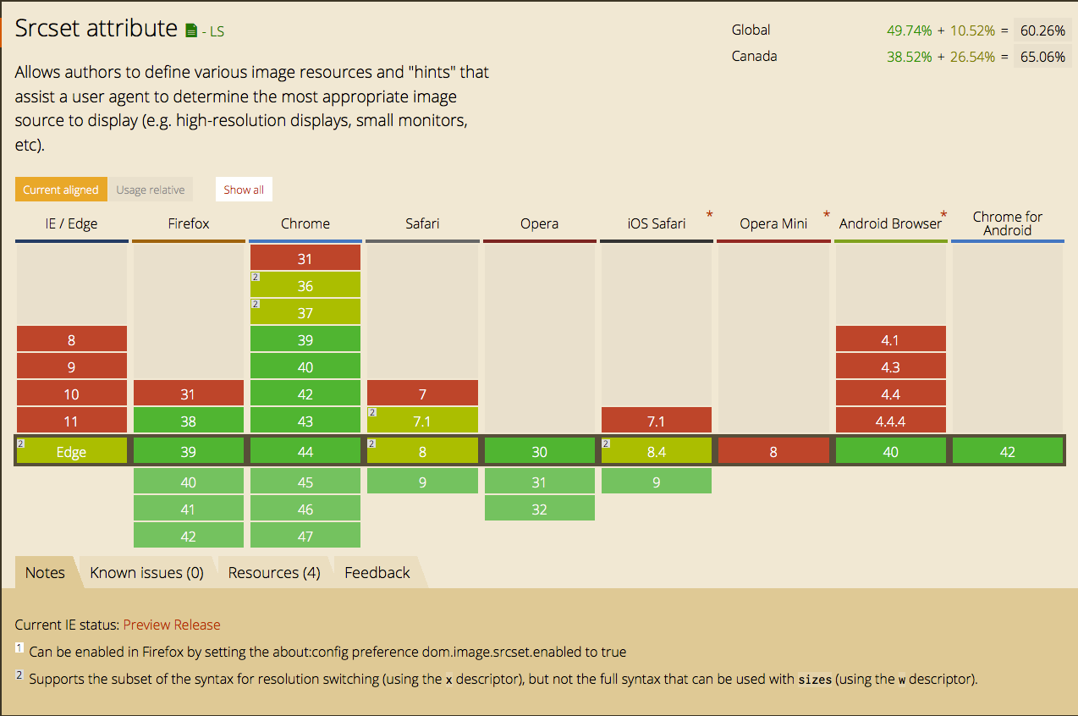The height and width of the screenshot is (716, 1078).
Task: Click the Canada total usage 65.06%
Action: point(1042,57)
